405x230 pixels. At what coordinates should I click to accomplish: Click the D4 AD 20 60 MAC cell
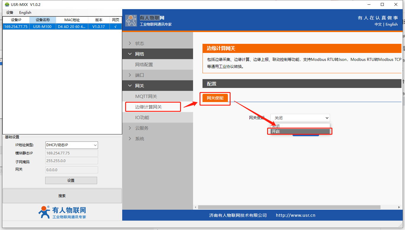[x=72, y=26]
